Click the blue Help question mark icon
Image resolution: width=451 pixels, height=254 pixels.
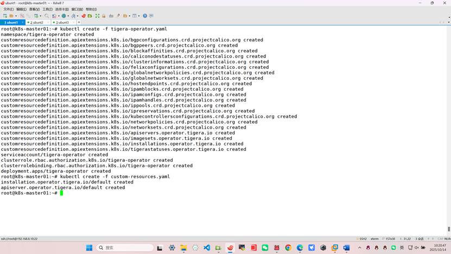(x=145, y=16)
